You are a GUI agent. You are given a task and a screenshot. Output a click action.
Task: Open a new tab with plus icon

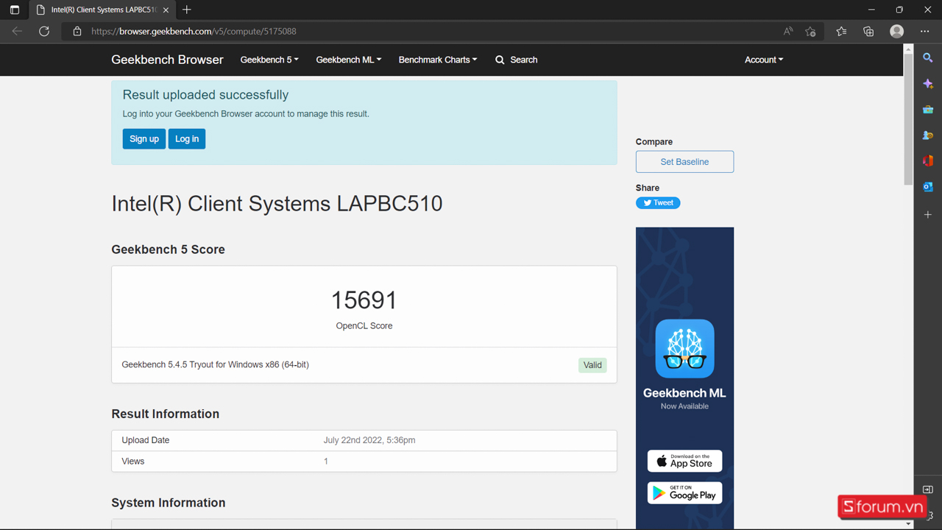coord(187,10)
